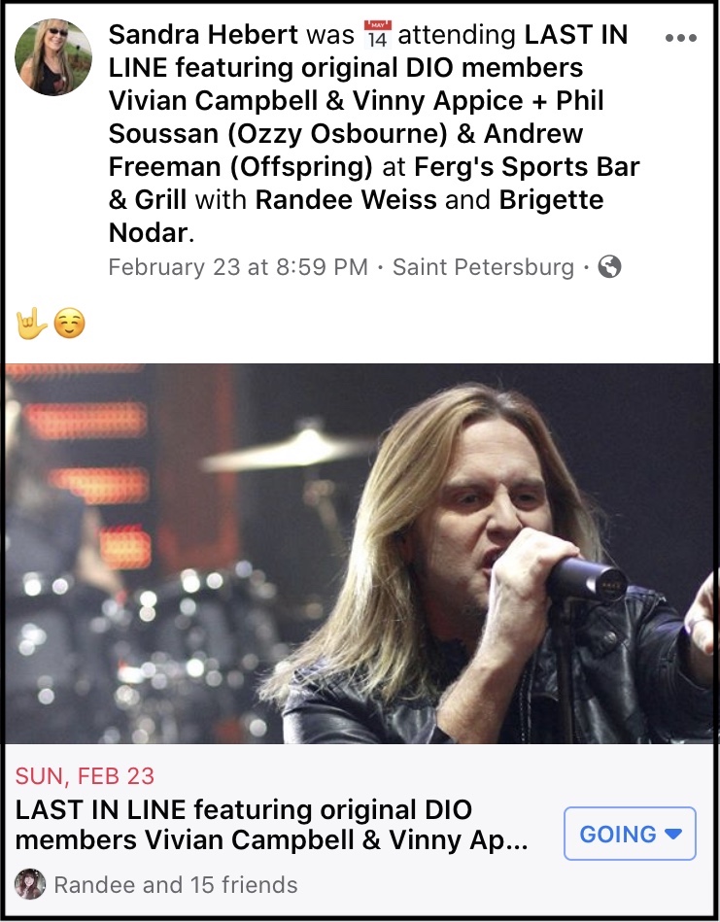The height and width of the screenshot is (922, 720).
Task: Click the February 23 at 8:59 PM timestamp
Action: [x=238, y=267]
